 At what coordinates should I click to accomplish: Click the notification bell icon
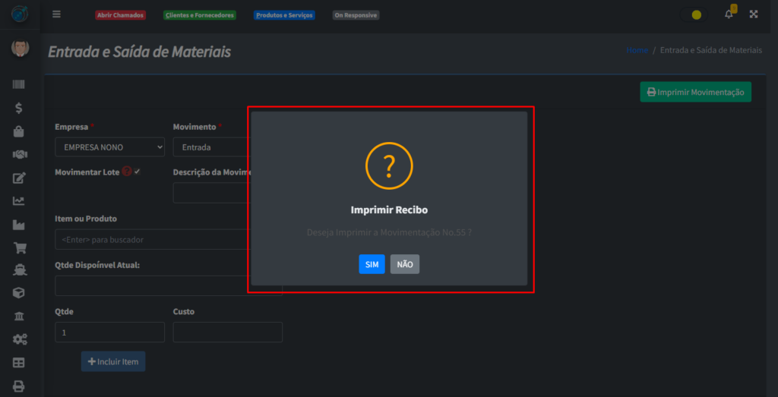729,14
